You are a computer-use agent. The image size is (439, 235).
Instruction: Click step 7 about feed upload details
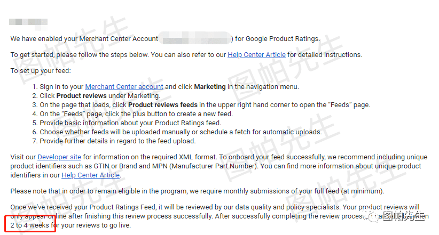point(118,141)
